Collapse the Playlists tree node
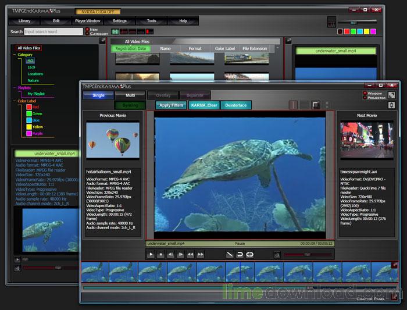 [15, 88]
